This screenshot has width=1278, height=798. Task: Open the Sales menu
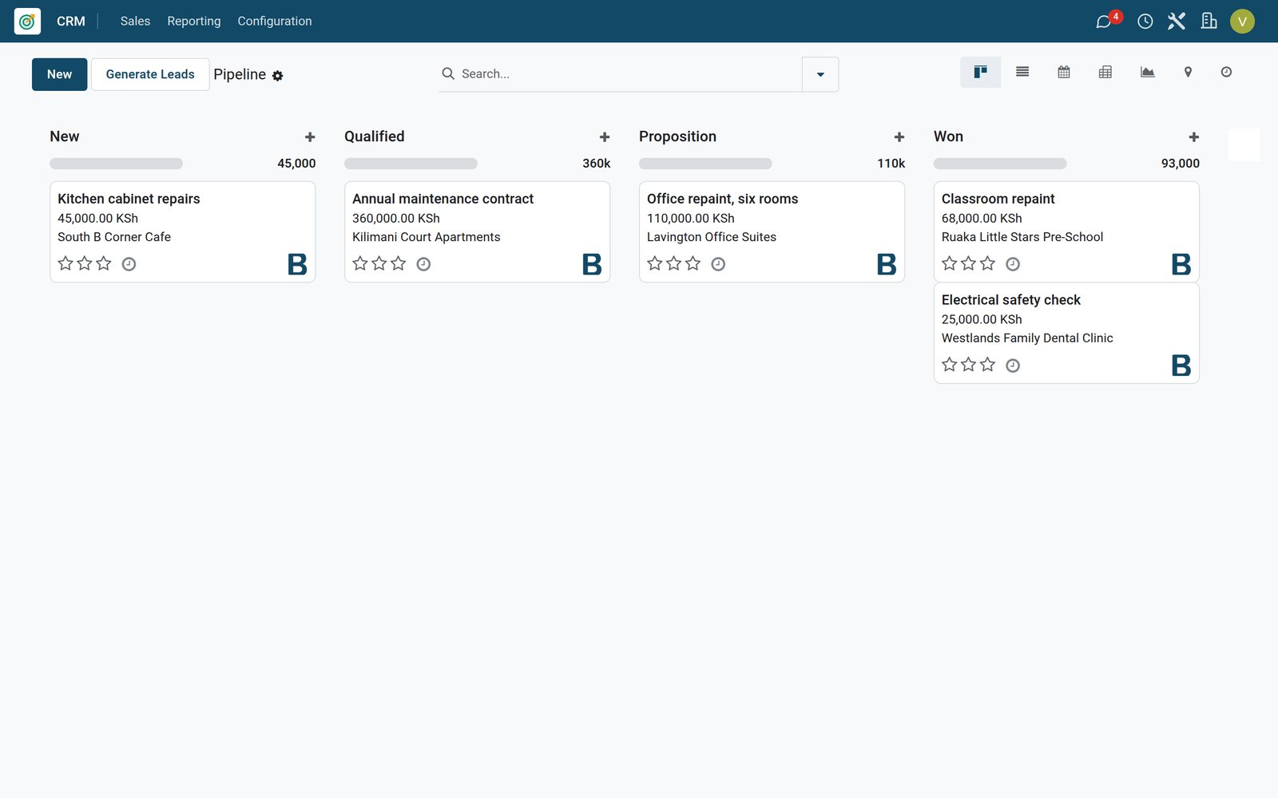[x=135, y=22]
